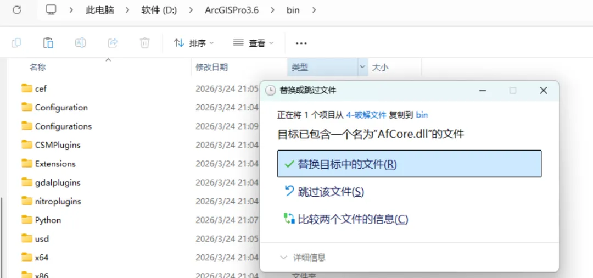Click the Extensions folder icon

tap(27, 163)
